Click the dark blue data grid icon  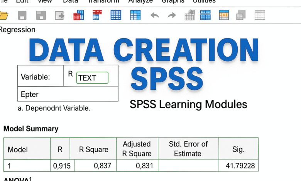(x=116, y=15)
